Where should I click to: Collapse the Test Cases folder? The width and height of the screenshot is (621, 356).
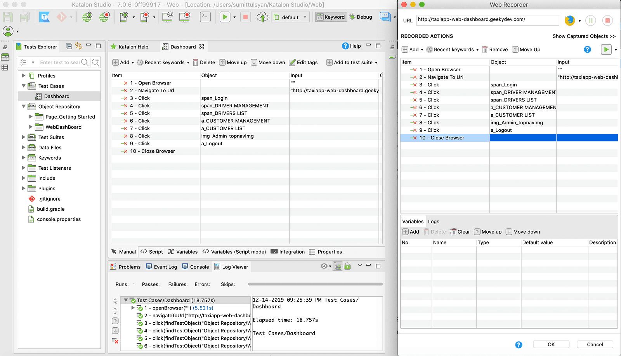coord(24,86)
